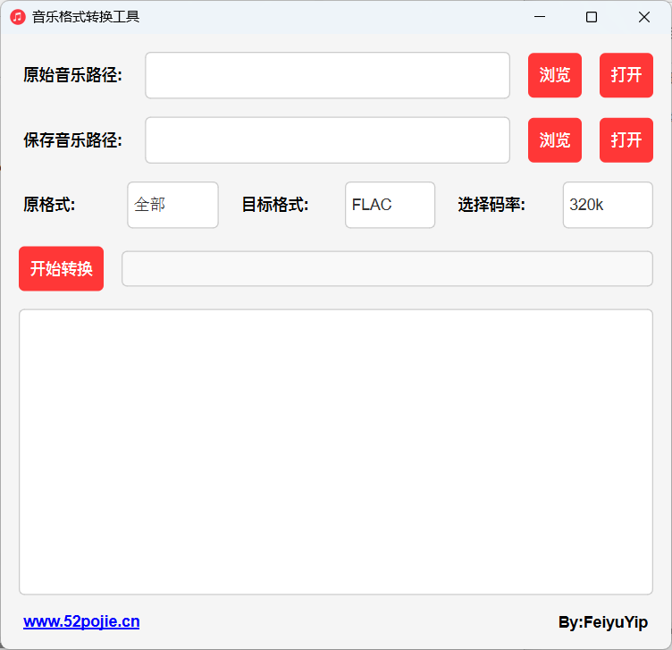Click the 目标格式 label
Screen dimensions: 672x650
tap(275, 205)
